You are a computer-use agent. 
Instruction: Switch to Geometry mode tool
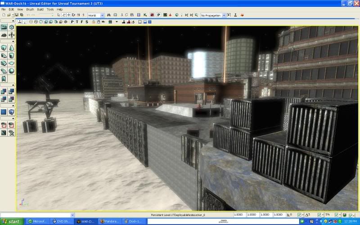tap(12, 27)
